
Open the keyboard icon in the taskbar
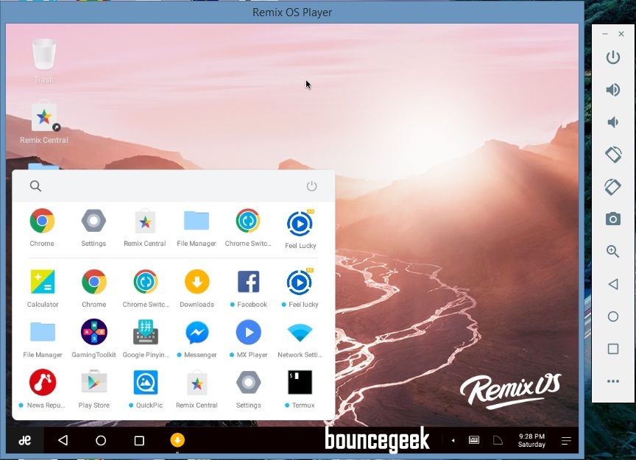tap(474, 439)
